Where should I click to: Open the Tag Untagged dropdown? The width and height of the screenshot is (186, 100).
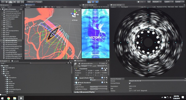tap(86, 66)
